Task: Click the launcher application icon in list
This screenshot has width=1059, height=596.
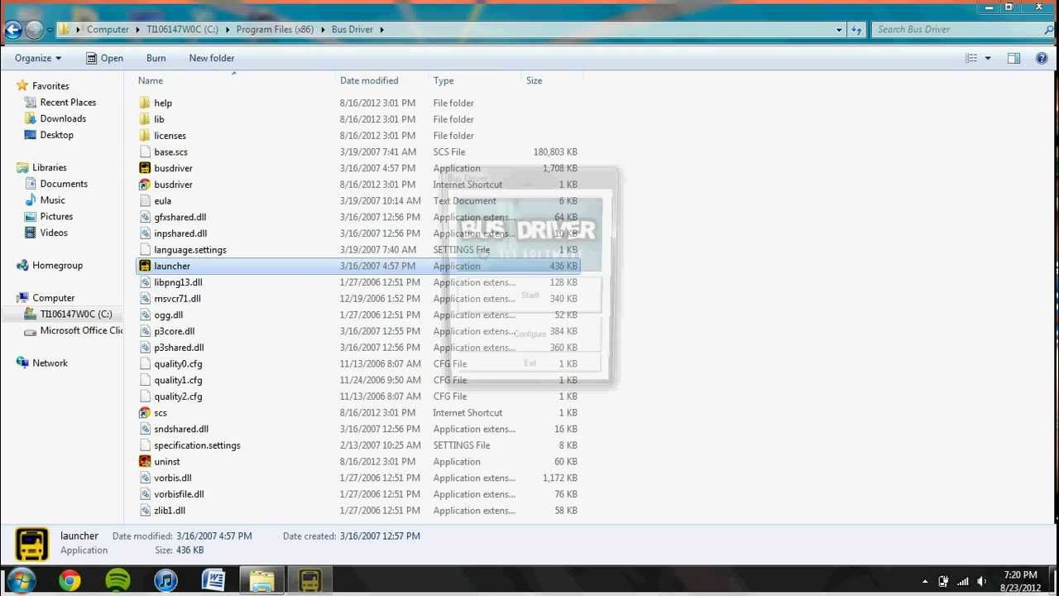Action: click(145, 266)
